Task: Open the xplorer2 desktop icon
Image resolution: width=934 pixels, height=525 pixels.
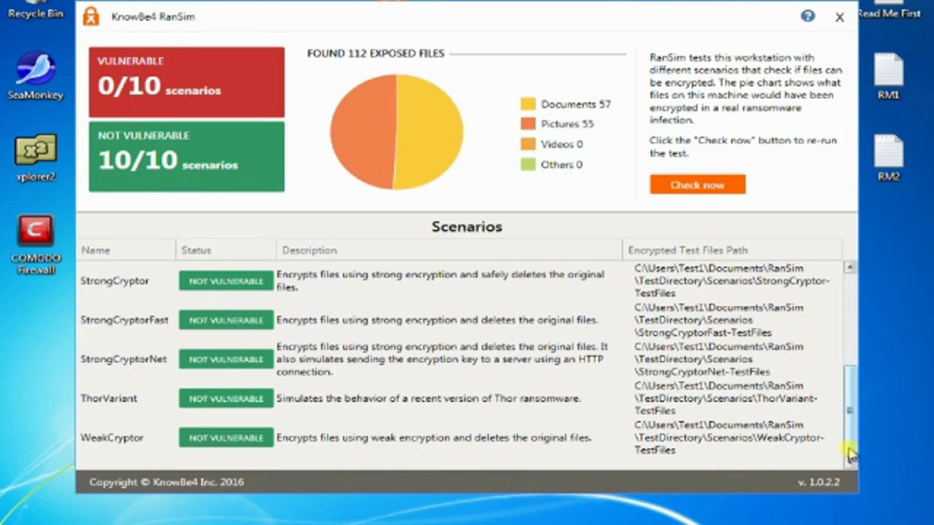Action: click(x=35, y=157)
